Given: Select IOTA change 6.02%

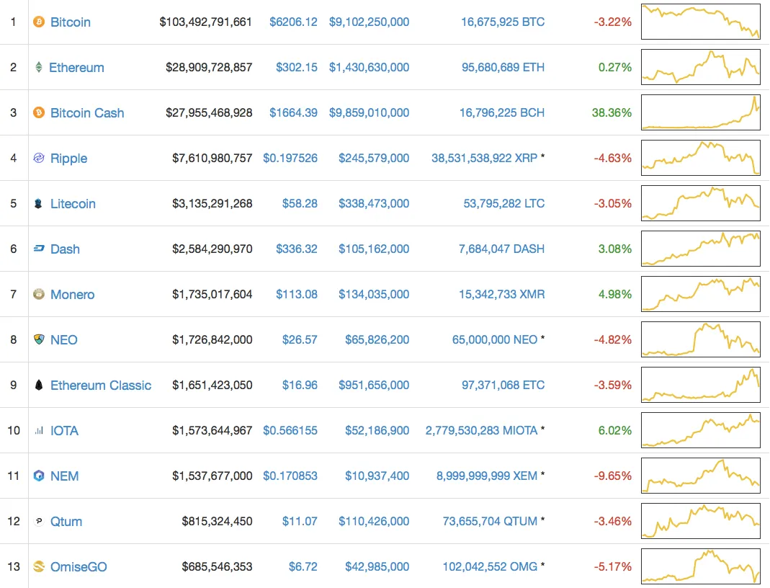Looking at the screenshot, I should tap(615, 430).
